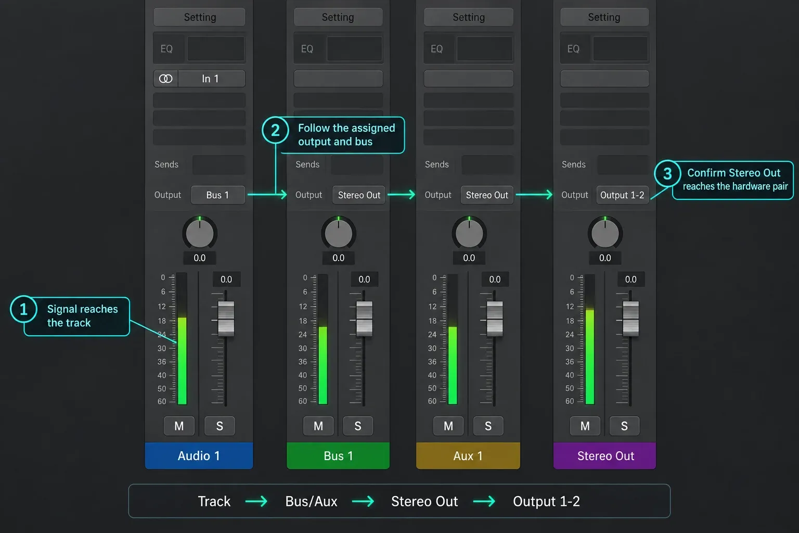Open the In 1 input slot on Audio 1
799x533 pixels.
211,79
